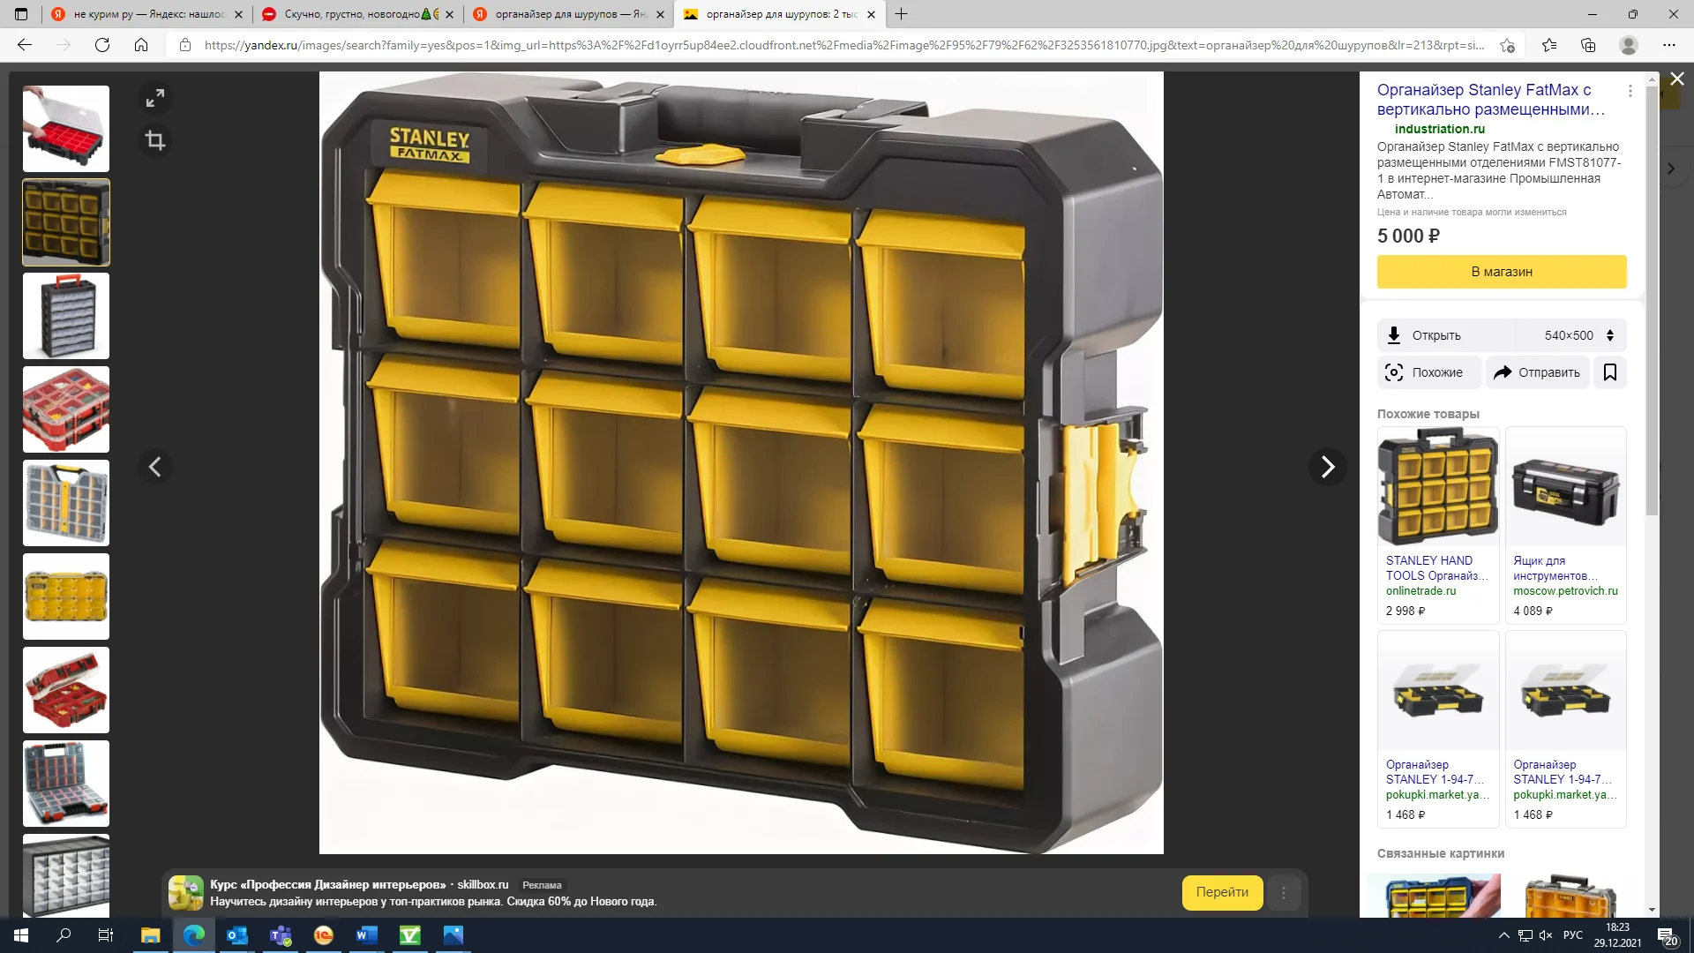Add page to browser favorites star
The width and height of the screenshot is (1694, 953).
click(1507, 45)
